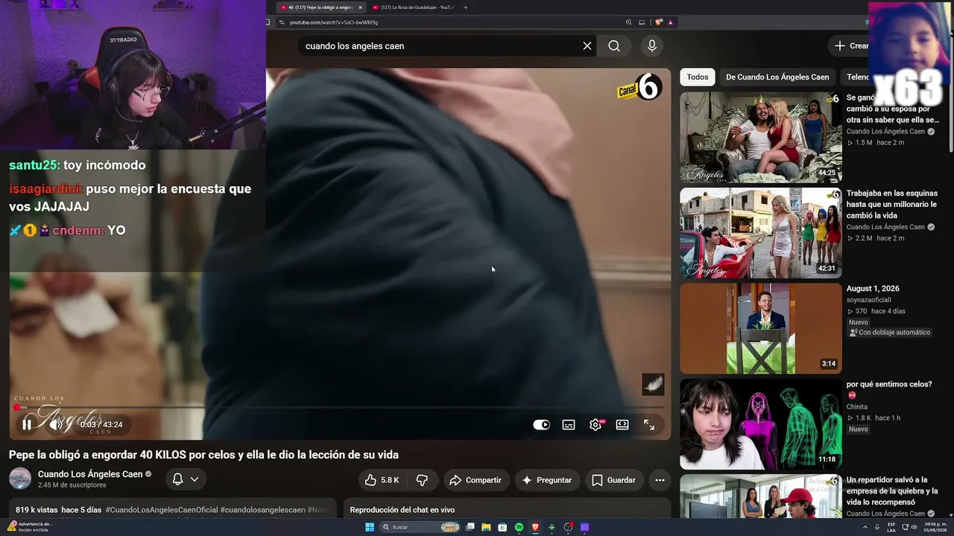
Task: Open the Windows Start menu
Action: pos(370,527)
